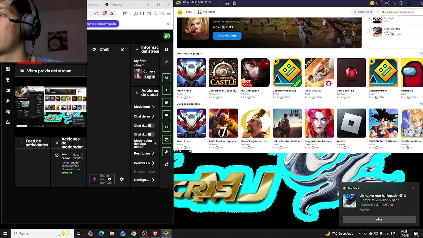Viewport: 423px width, 238px height.
Task: Open a new browser tab
Action: pyautogui.click(x=131, y=5)
